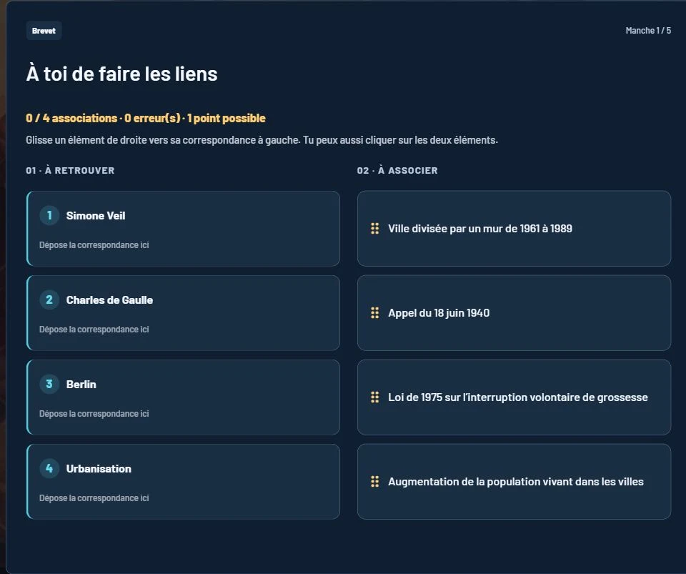Click 'Dépose la correspondance ici' under Urbanisation

94,498
